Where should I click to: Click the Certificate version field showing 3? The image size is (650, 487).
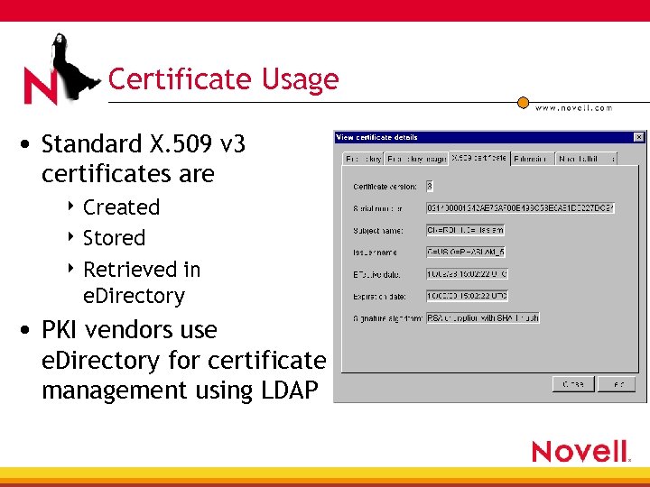pos(430,186)
